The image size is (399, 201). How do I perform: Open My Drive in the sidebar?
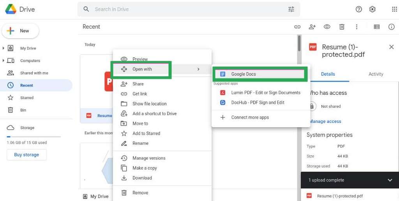pyautogui.click(x=28, y=48)
